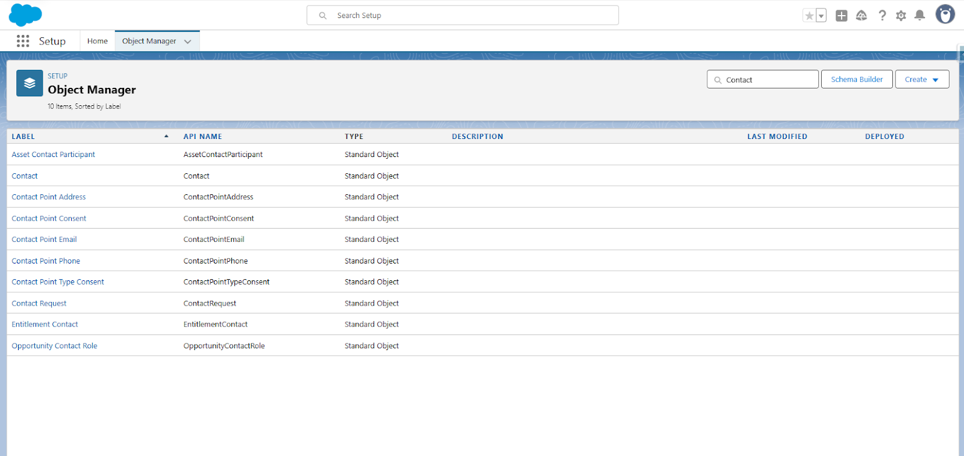Open the Help question mark icon
Viewport: 964px width, 456px height.
coord(882,16)
